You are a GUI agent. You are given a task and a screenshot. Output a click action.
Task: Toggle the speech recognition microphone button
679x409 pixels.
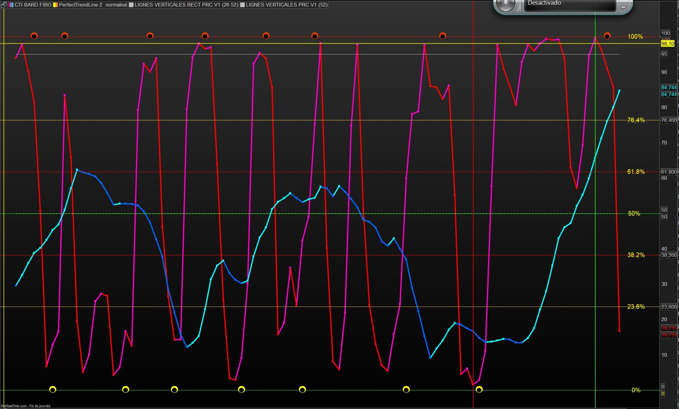(505, 4)
